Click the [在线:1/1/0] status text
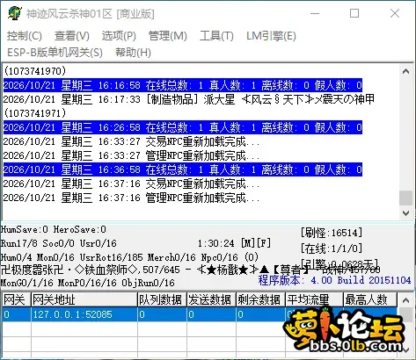Image resolution: width=416 pixels, height=360 pixels. (x=332, y=248)
